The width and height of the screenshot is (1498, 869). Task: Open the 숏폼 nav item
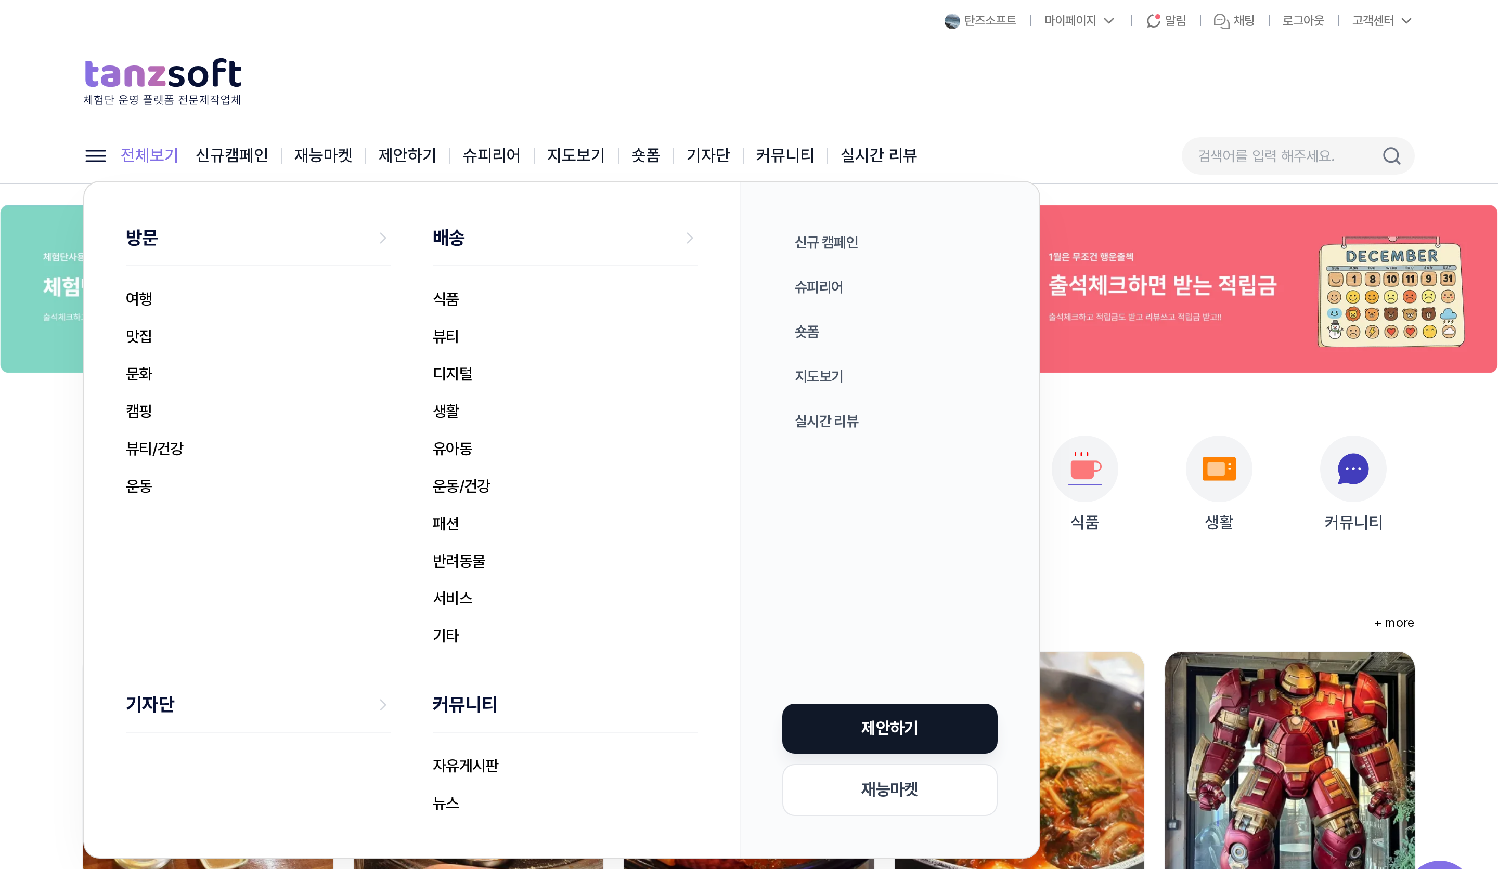[x=645, y=155]
